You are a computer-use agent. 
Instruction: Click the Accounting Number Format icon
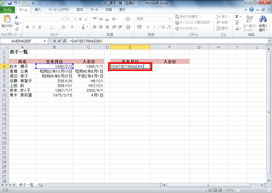139,27
